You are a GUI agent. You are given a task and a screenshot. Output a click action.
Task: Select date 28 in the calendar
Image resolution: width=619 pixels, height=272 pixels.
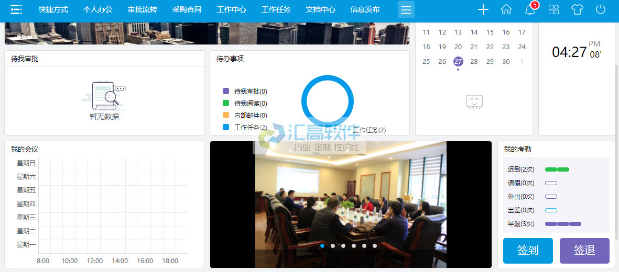pyautogui.click(x=474, y=61)
